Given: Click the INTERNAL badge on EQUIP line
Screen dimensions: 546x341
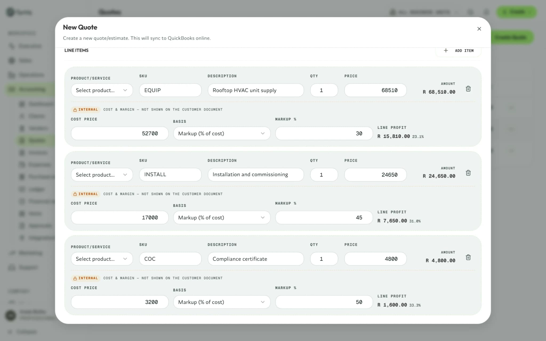Looking at the screenshot, I should [86, 109].
